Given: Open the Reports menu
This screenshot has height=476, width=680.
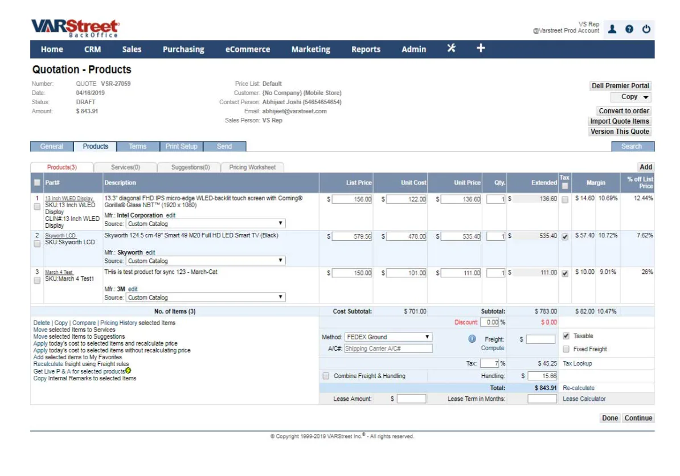Looking at the screenshot, I should (x=366, y=50).
